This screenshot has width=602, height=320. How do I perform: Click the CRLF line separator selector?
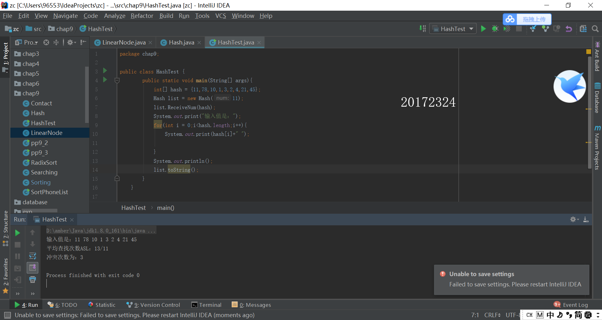(492, 315)
